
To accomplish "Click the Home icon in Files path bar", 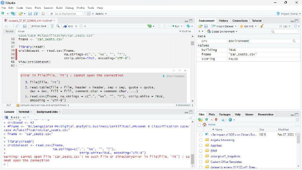I will (x=204, y=125).
